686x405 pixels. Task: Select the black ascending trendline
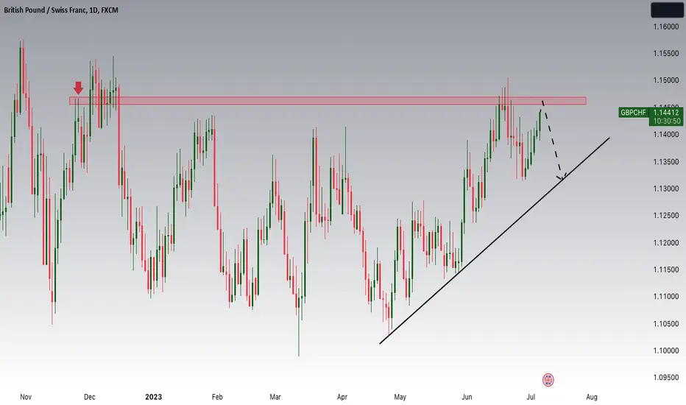[x=495, y=241]
